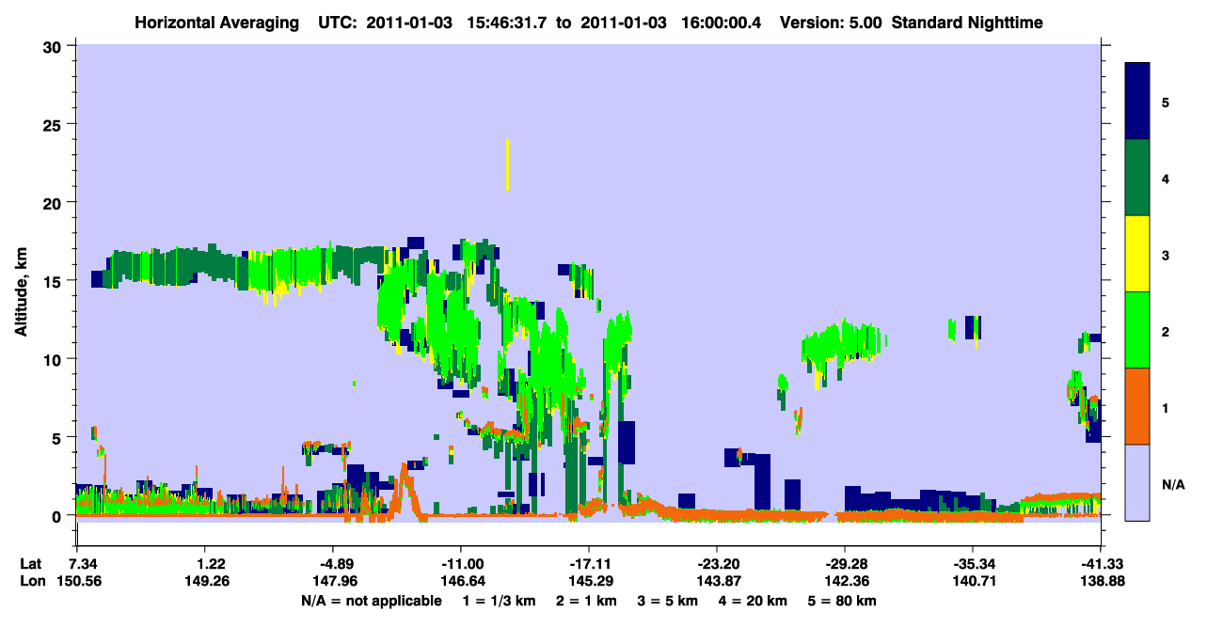This screenshot has height=627, width=1223.
Task: Click the altitude tick label '25'
Action: [55, 124]
